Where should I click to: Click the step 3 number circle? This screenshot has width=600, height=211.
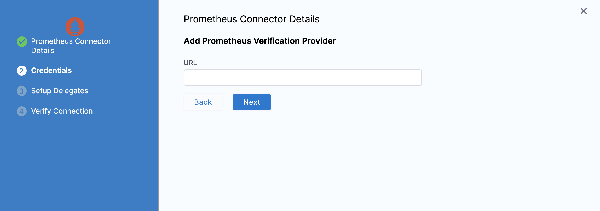(22, 91)
